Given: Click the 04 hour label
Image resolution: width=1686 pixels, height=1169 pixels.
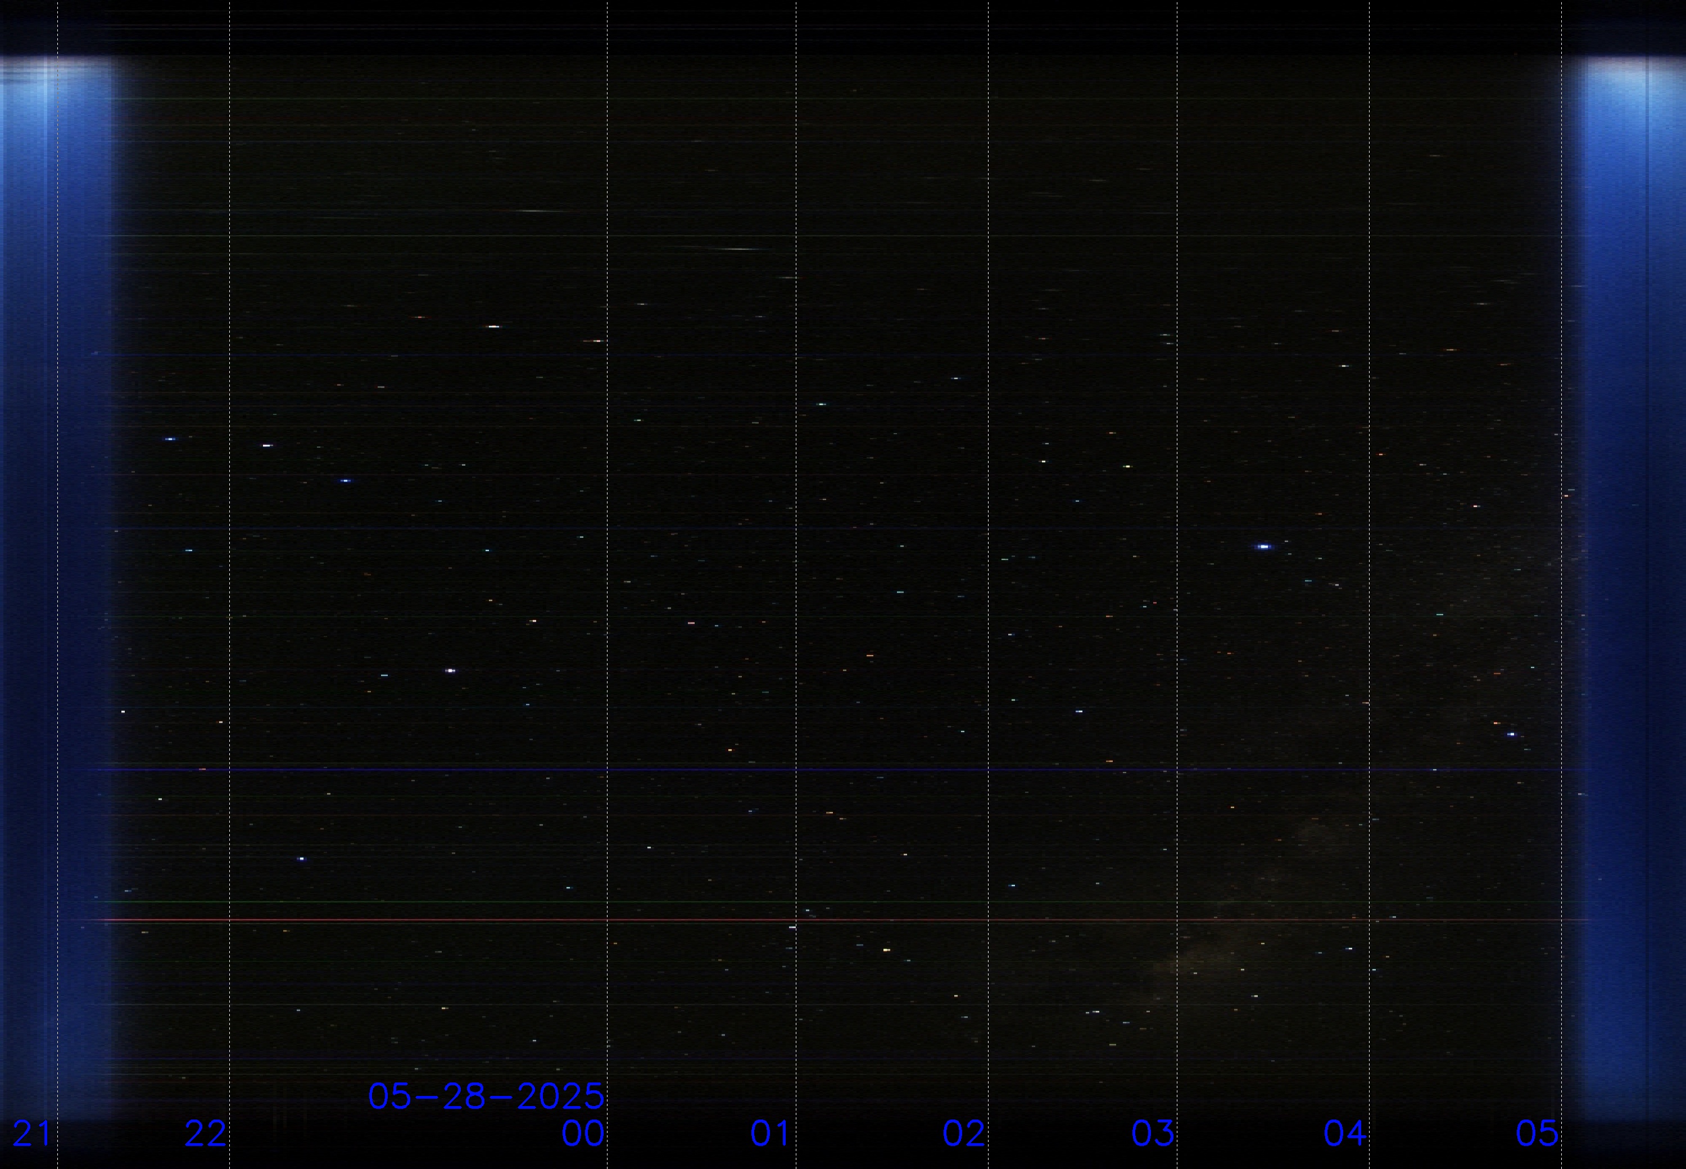Looking at the screenshot, I should click(1345, 1134).
